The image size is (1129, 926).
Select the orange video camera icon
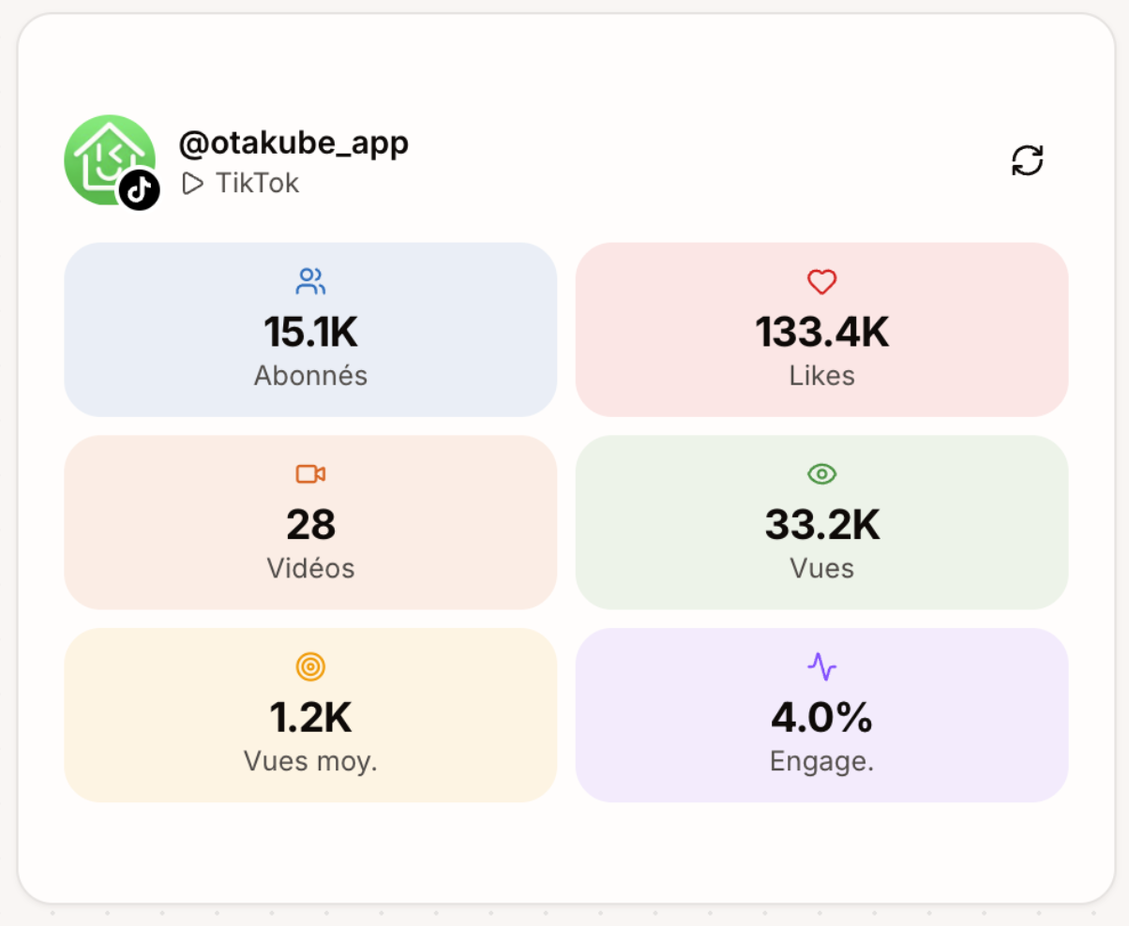pyautogui.click(x=311, y=473)
